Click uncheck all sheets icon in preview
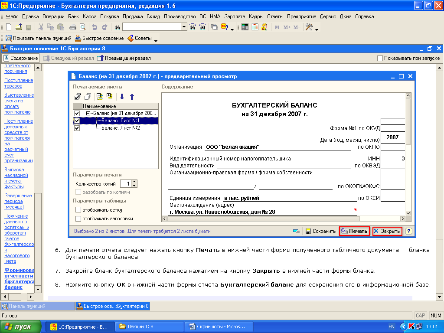Viewport: 444px width, 333px height. [x=88, y=97]
